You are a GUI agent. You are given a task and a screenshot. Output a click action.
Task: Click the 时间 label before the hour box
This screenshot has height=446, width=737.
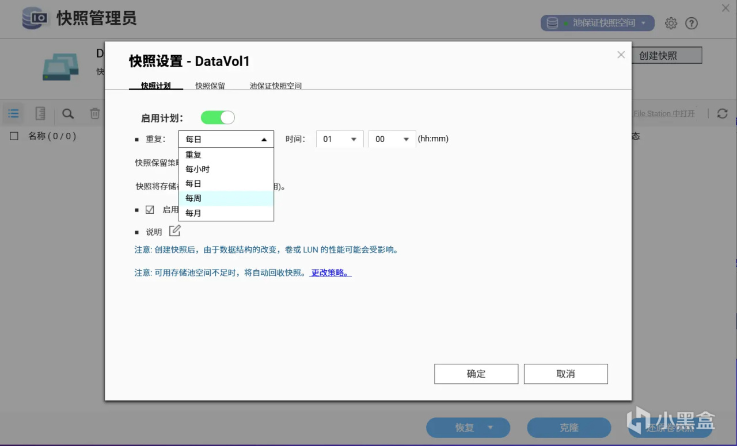(x=295, y=139)
